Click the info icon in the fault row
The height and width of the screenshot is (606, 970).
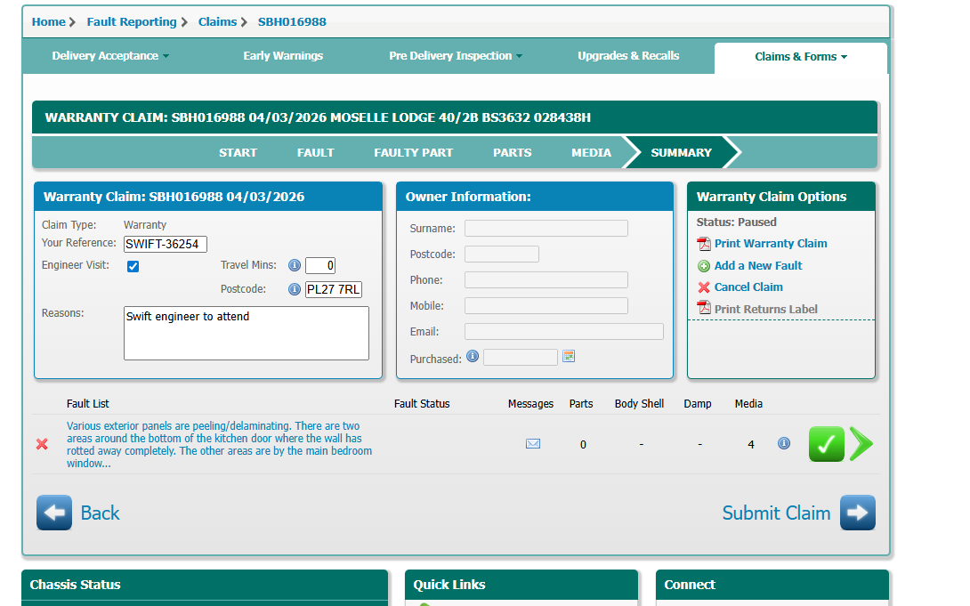point(784,443)
